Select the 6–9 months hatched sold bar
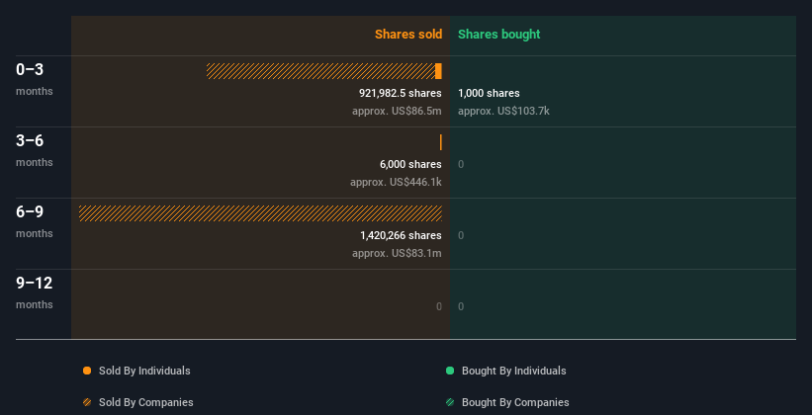Viewport: 812px width, 415px height. coord(260,213)
